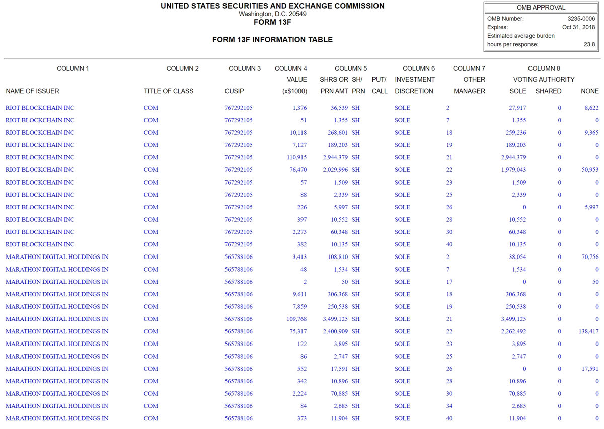604x429 pixels.
Task: Click the "Washington, D.C. 20549" address line
Action: (272, 14)
